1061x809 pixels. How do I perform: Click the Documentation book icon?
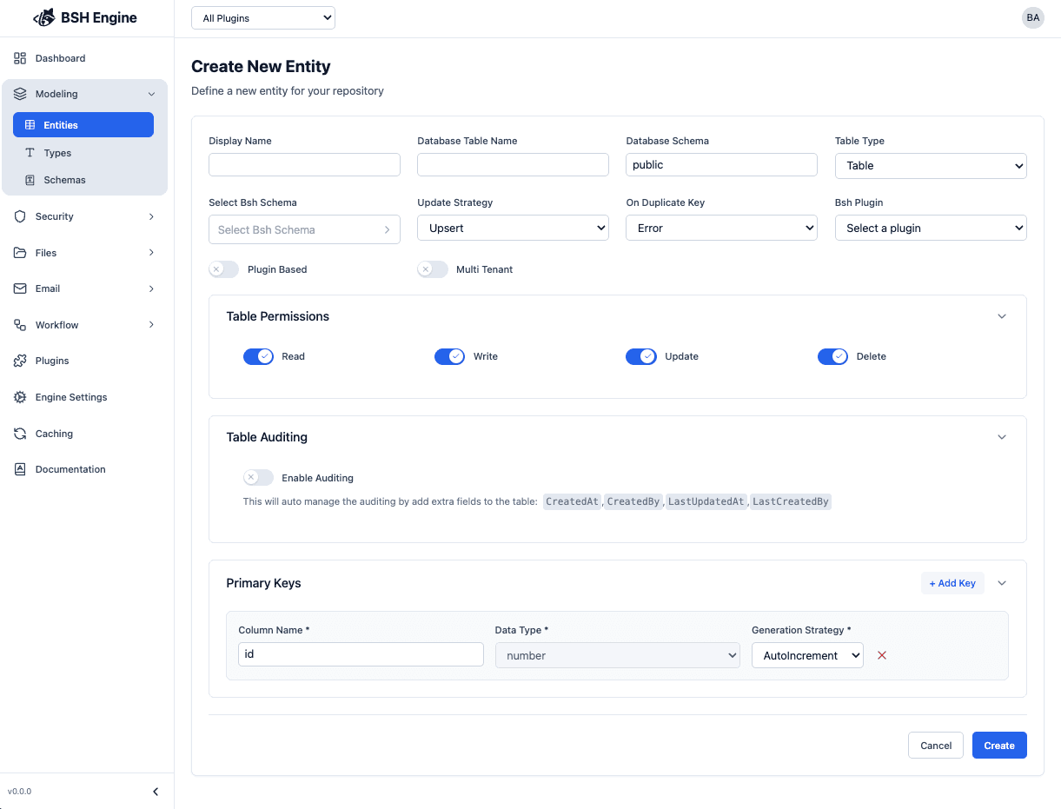coord(20,469)
